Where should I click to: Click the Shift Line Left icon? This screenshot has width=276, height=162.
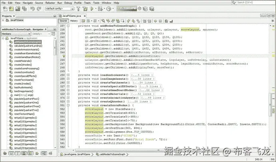144,21
